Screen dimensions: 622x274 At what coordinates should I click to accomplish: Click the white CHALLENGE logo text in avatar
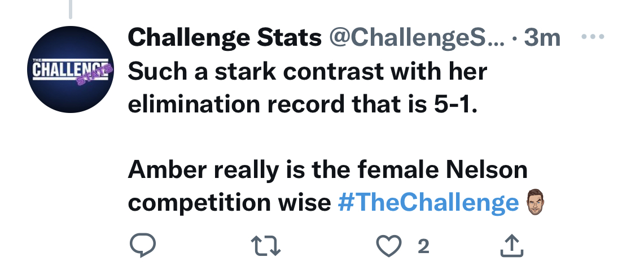pos(70,69)
